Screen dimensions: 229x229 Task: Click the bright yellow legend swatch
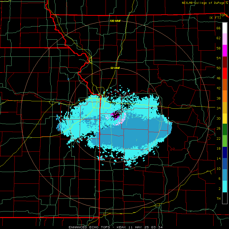[x=225, y=119]
